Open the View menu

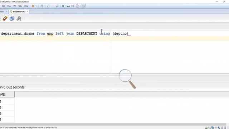[x=9, y=6]
